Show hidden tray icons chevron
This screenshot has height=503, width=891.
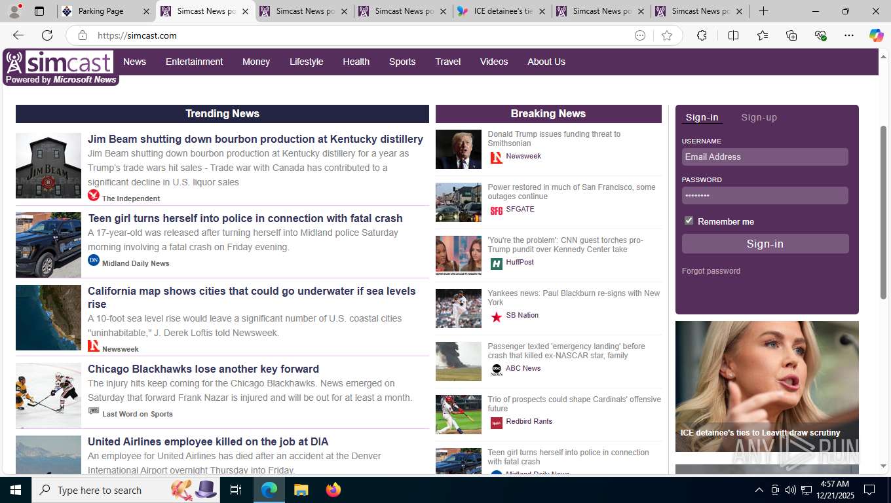(759, 490)
